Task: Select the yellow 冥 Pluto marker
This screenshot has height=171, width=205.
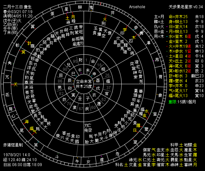Action: (x=23, y=52)
